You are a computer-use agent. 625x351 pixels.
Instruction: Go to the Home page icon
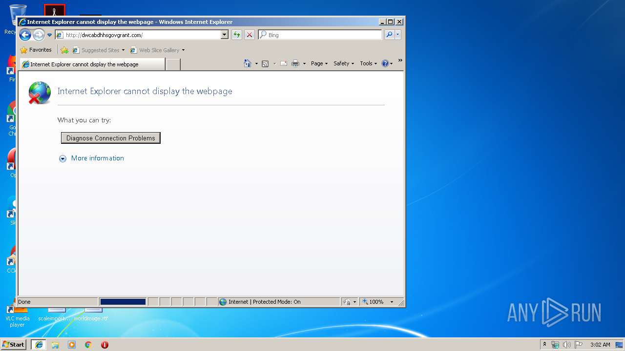point(248,63)
